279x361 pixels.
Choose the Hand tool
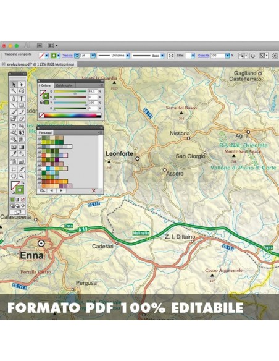14,176
